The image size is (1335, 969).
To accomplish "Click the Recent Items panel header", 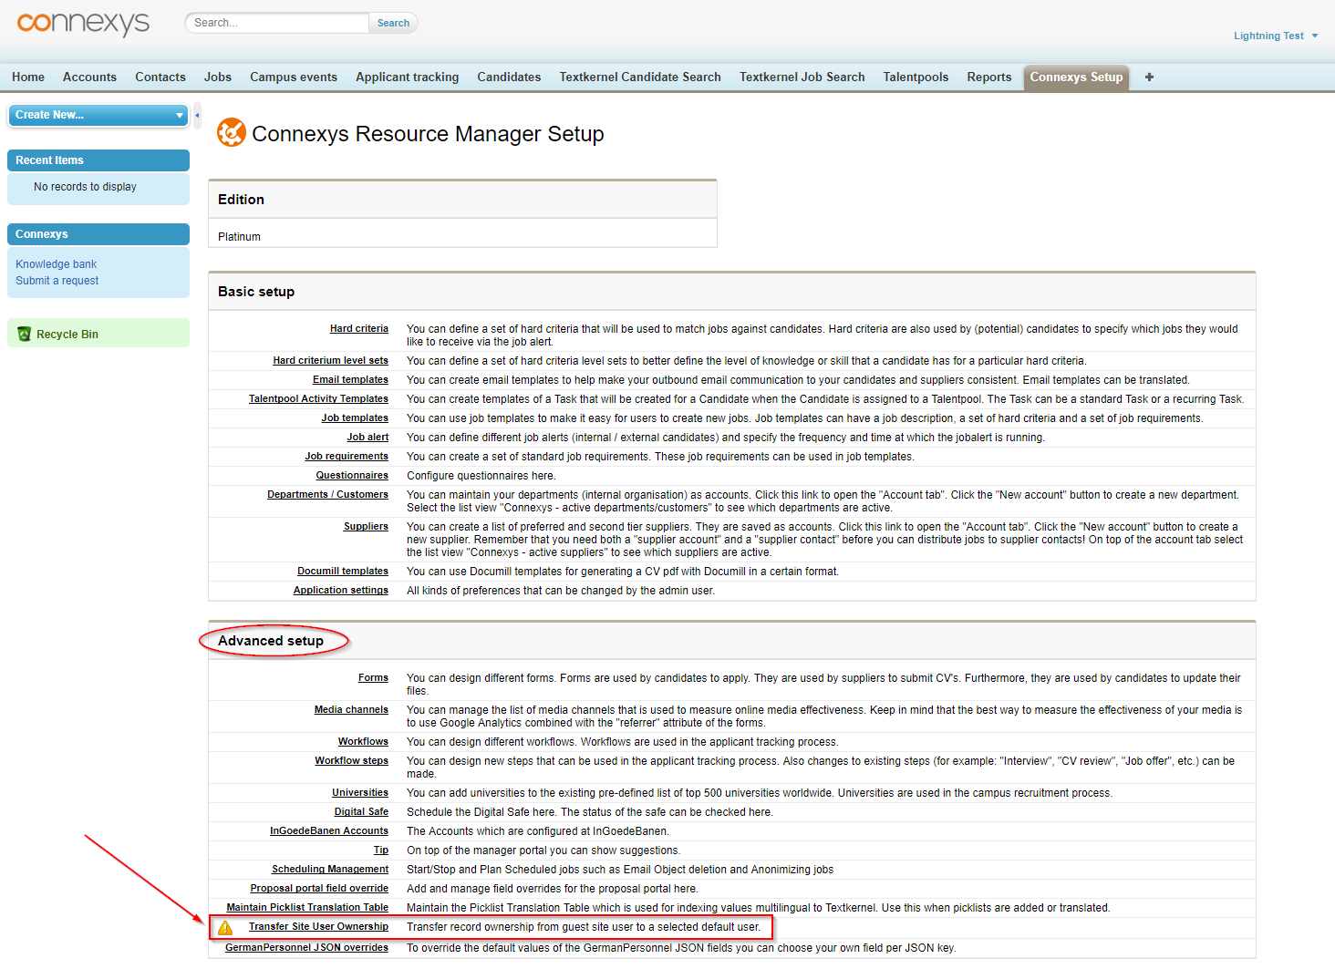I will 98,160.
